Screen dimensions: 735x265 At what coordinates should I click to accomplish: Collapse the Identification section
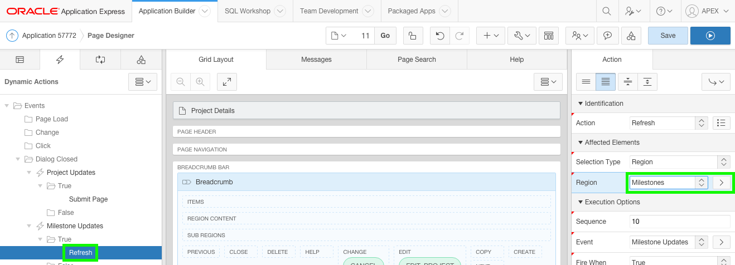[x=580, y=104]
